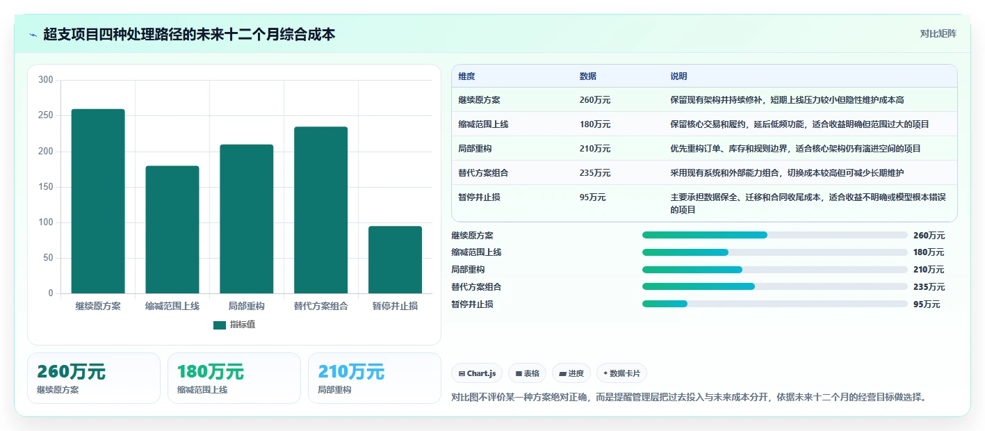Click the footnote starting 对比图不评价某一种方案
This screenshot has height=431, width=985.
(689, 398)
